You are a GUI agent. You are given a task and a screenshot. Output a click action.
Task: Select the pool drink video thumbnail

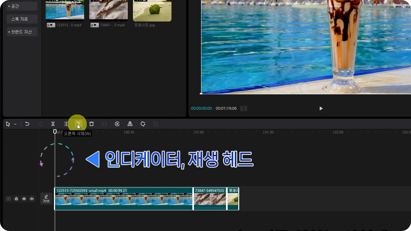[x=65, y=10]
